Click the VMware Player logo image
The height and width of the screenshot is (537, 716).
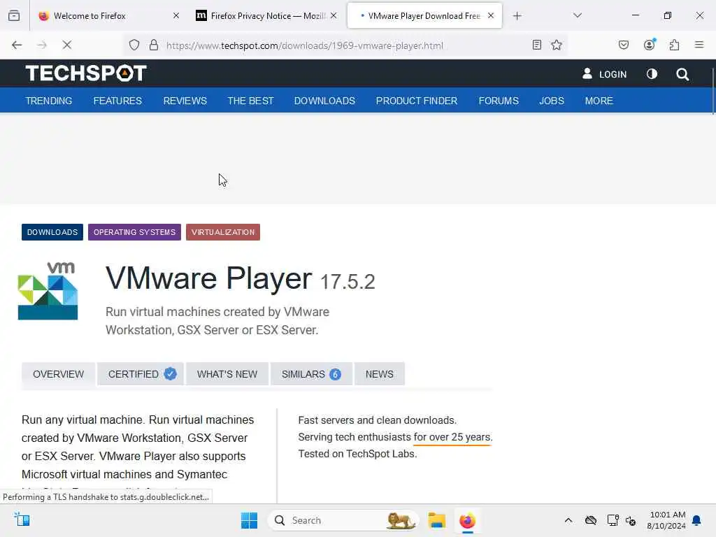tap(48, 291)
